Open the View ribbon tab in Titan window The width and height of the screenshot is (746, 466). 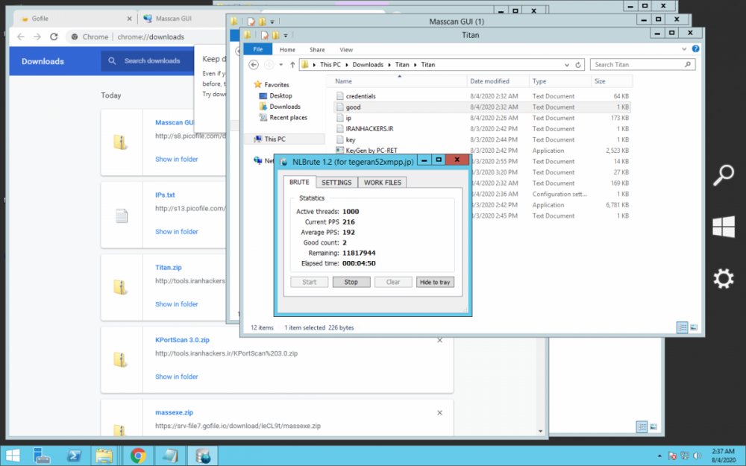tap(346, 49)
